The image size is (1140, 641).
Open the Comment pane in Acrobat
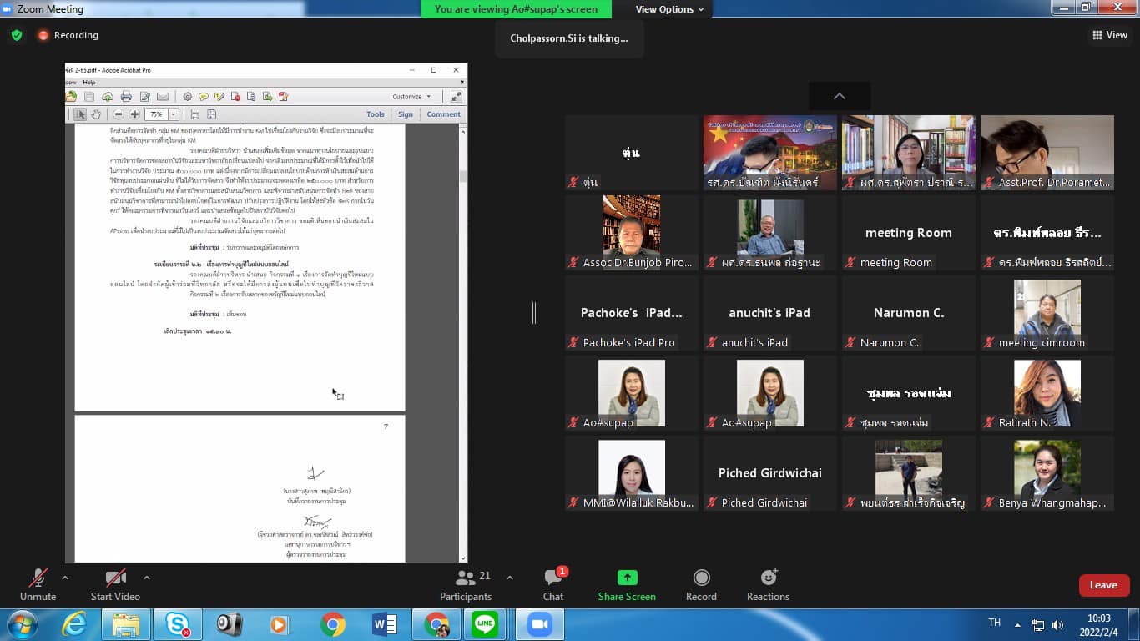pyautogui.click(x=443, y=114)
